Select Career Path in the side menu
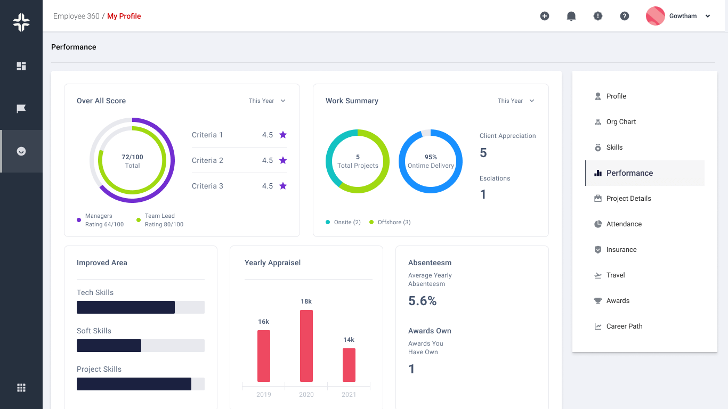728x409 pixels. 624,326
